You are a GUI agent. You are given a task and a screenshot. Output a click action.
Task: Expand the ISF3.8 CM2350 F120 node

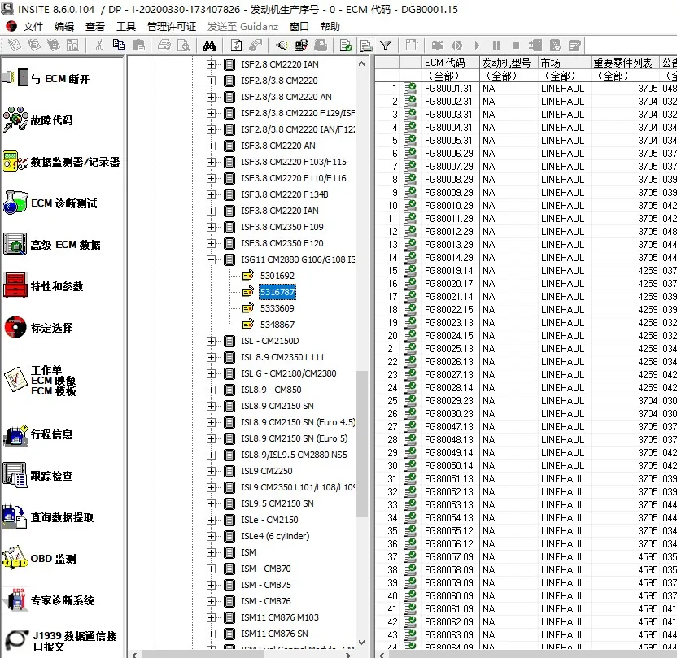point(212,243)
